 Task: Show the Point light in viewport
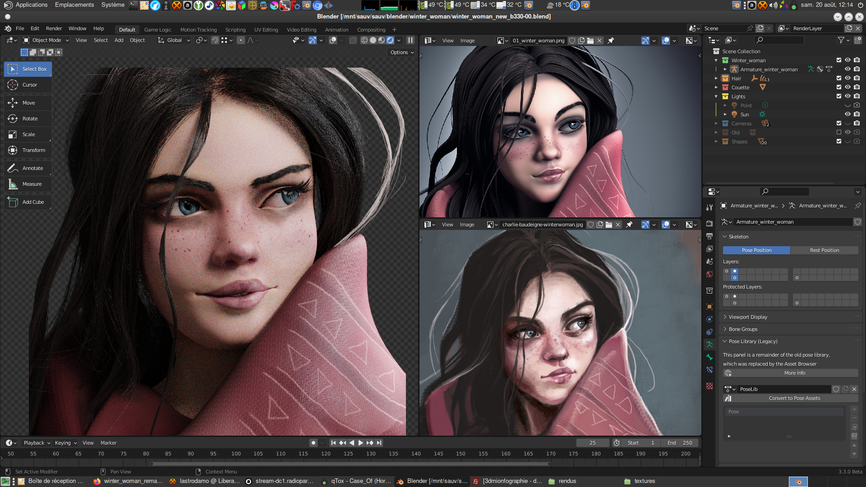pos(848,105)
